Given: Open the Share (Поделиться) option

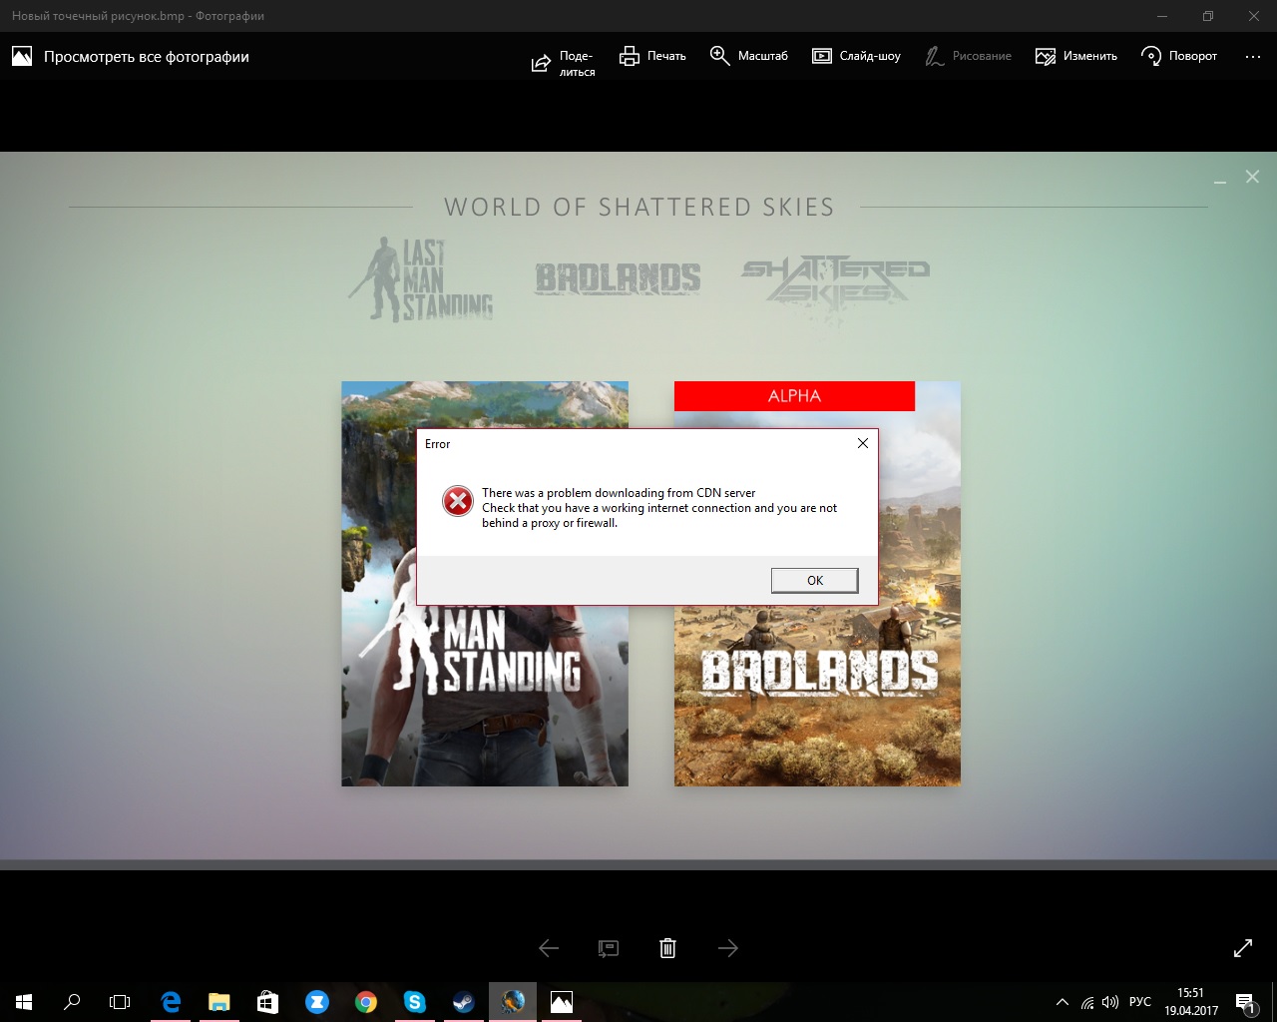Looking at the screenshot, I should [x=563, y=64].
